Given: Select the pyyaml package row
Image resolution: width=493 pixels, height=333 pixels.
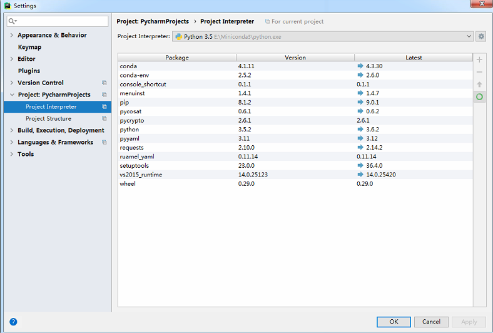Looking at the screenshot, I should tap(295, 138).
